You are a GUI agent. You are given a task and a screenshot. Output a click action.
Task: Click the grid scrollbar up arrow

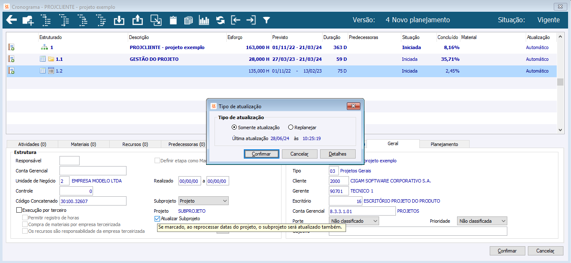tap(561, 37)
